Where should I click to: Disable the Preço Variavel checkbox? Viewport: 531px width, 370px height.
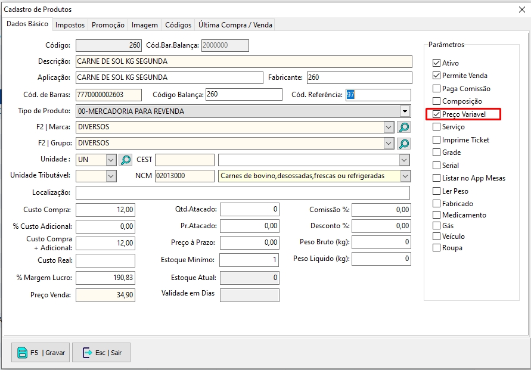[437, 114]
